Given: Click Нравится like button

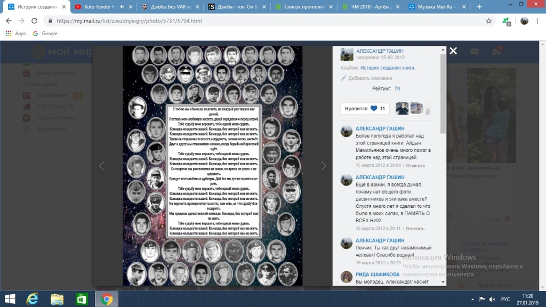Looking at the screenshot, I should click(x=365, y=109).
